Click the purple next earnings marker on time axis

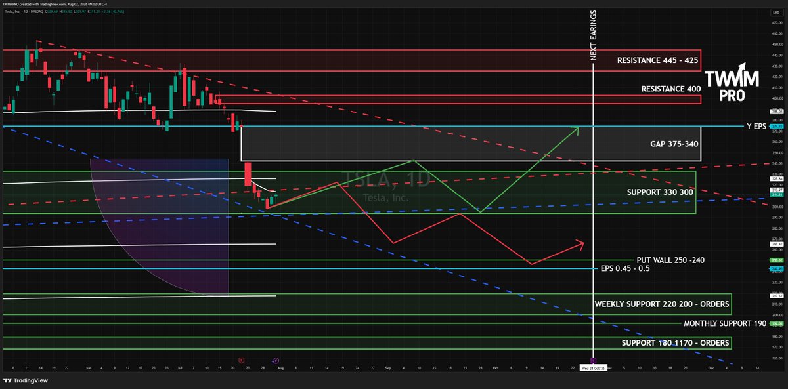point(594,360)
